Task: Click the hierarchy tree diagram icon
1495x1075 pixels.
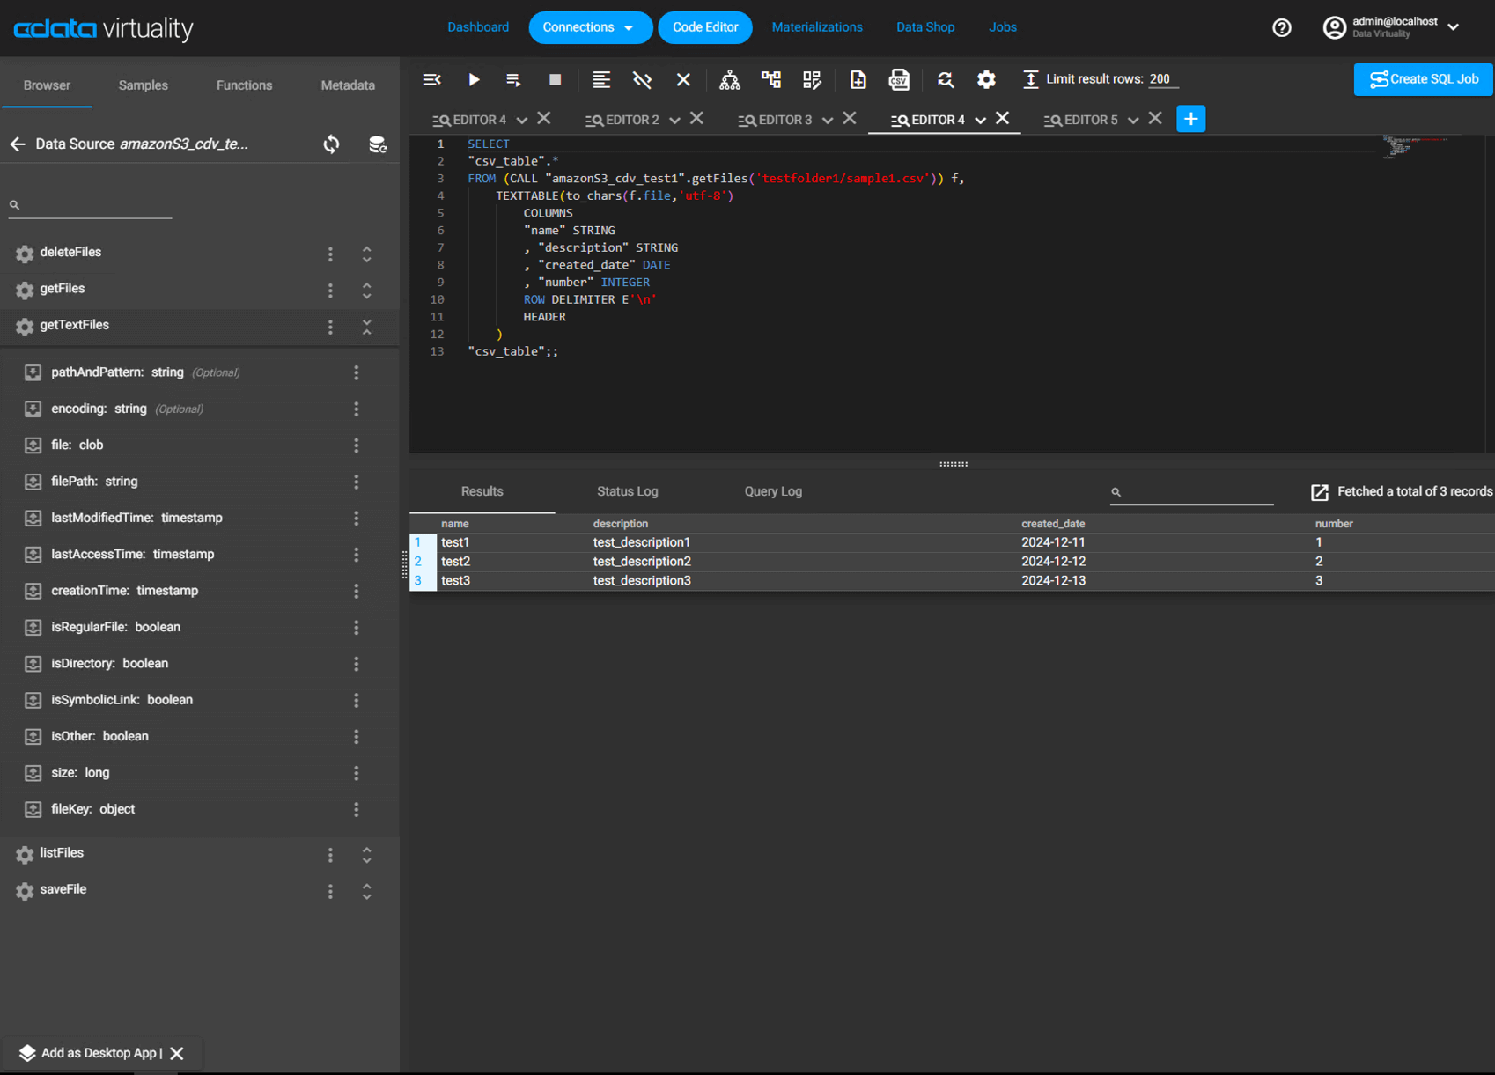Action: point(730,80)
